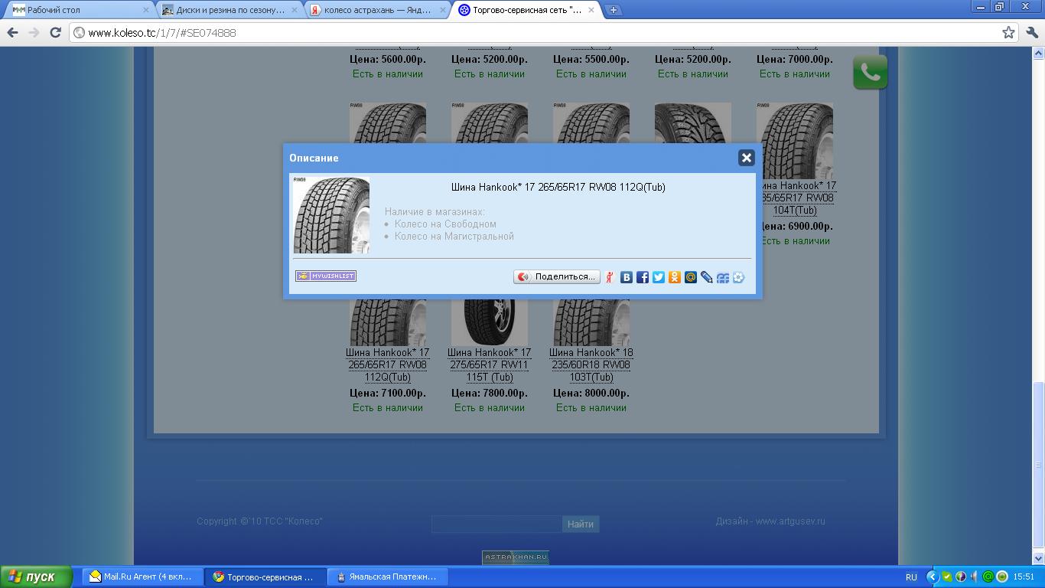
Task: Click Astrakhan.ru banner at bottom
Action: click(516, 557)
